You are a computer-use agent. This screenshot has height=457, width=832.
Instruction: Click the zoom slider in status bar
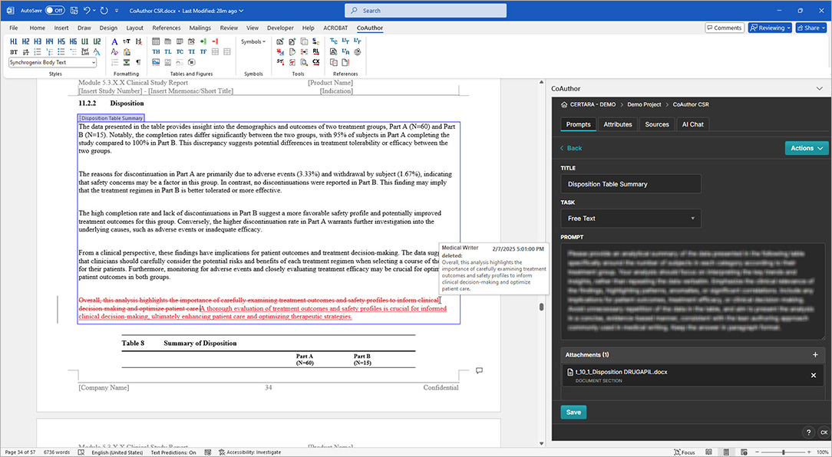783,452
